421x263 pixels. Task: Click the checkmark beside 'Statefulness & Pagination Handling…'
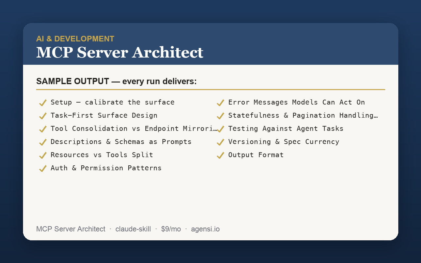coord(220,116)
